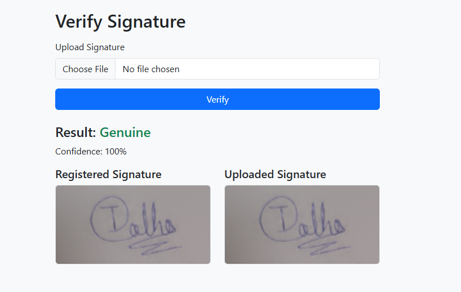Click the Registered Signature heading
Image resolution: width=461 pixels, height=292 pixels.
point(109,174)
